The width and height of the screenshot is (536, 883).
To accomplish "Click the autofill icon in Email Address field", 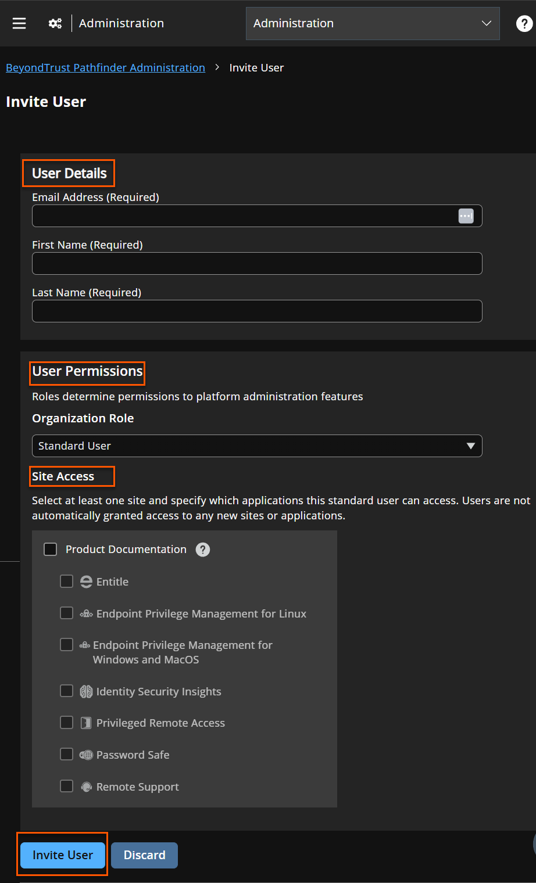I will [x=466, y=216].
